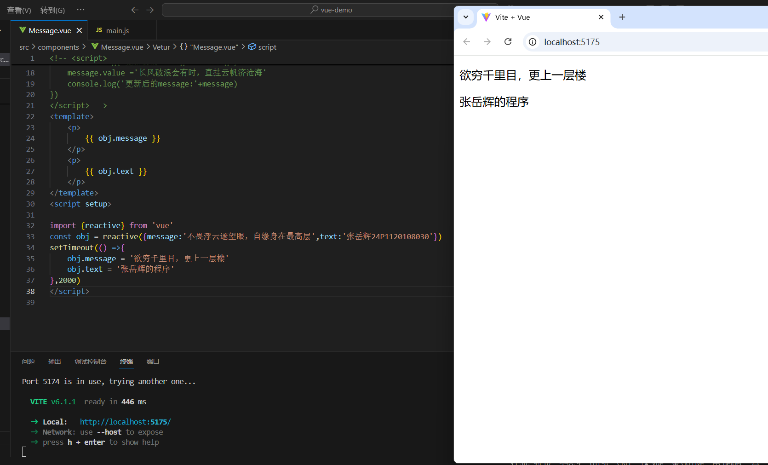Open the 转到(G) menu

(x=52, y=10)
